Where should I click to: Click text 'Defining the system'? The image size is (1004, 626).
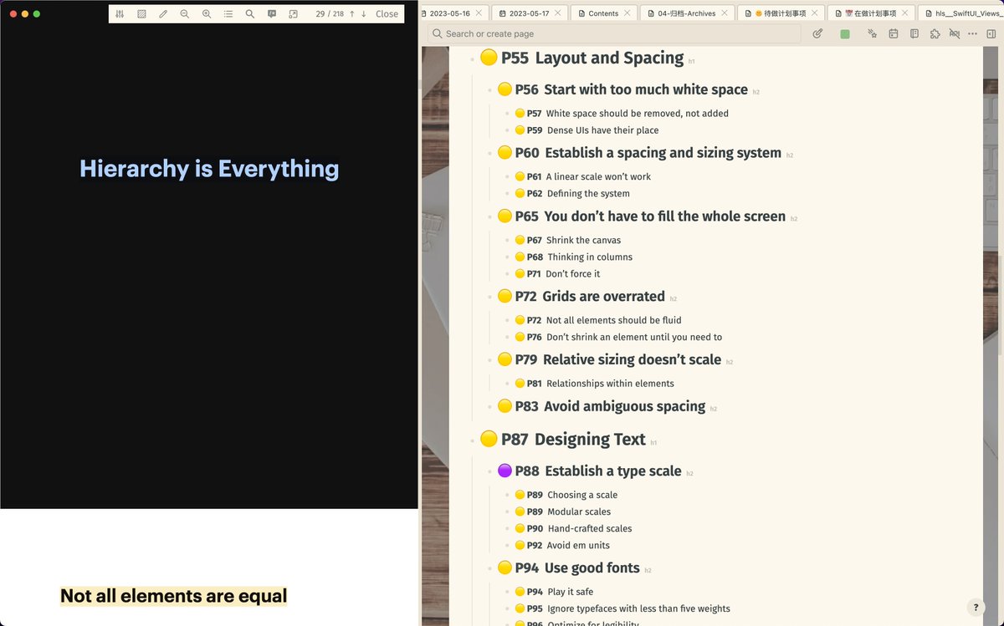(x=588, y=193)
